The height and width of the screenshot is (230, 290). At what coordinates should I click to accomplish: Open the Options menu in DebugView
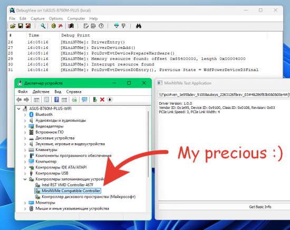point(56,18)
